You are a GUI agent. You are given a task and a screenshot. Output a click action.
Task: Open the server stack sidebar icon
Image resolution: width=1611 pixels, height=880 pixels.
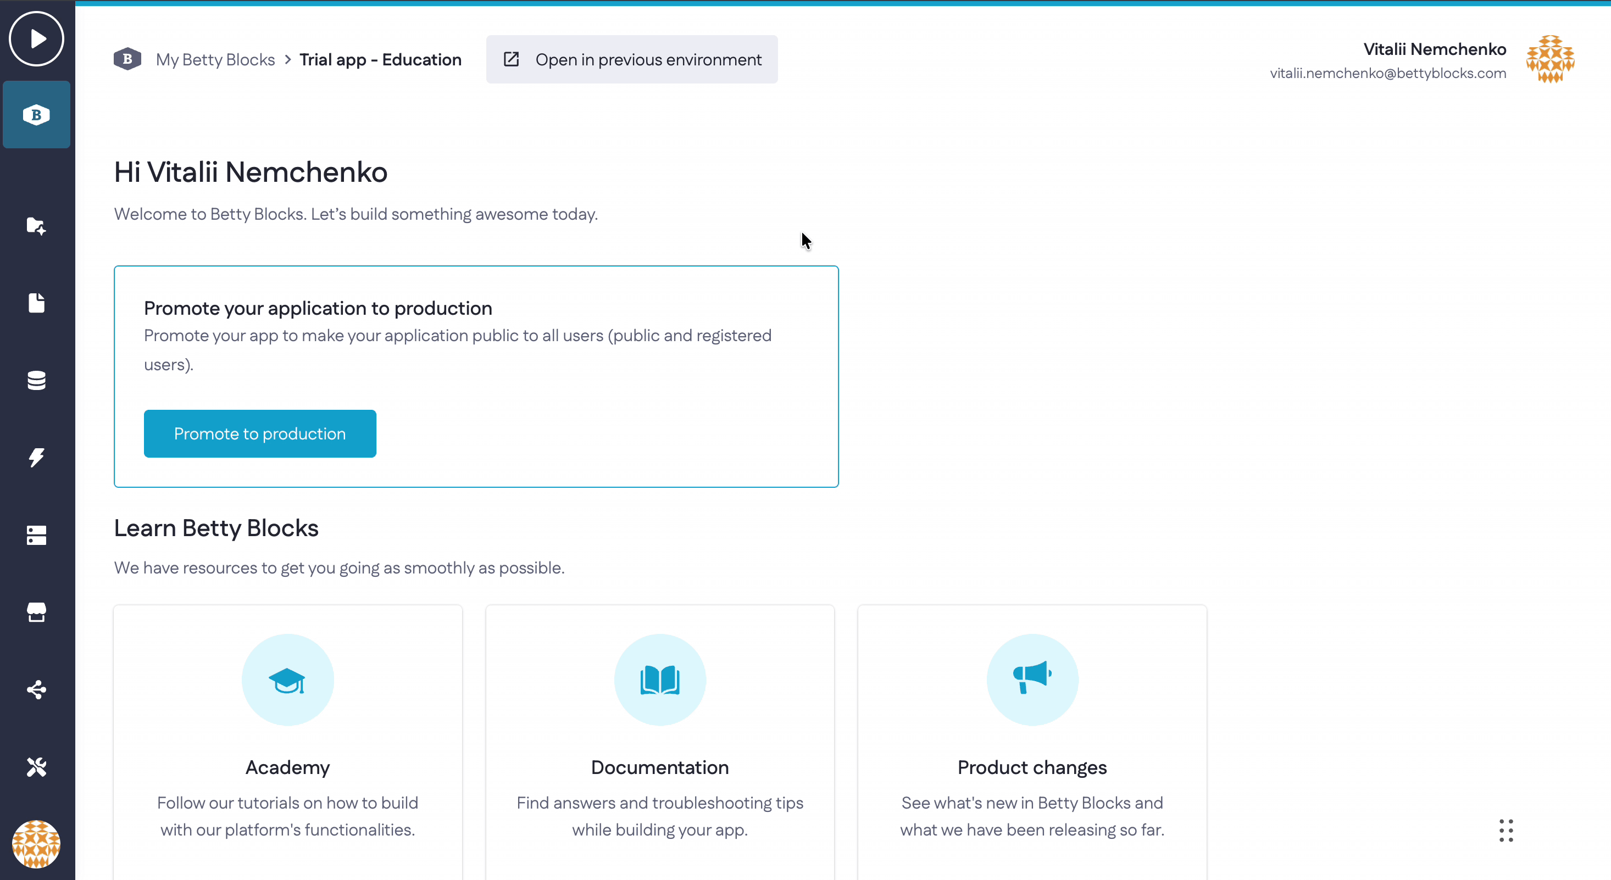(36, 534)
